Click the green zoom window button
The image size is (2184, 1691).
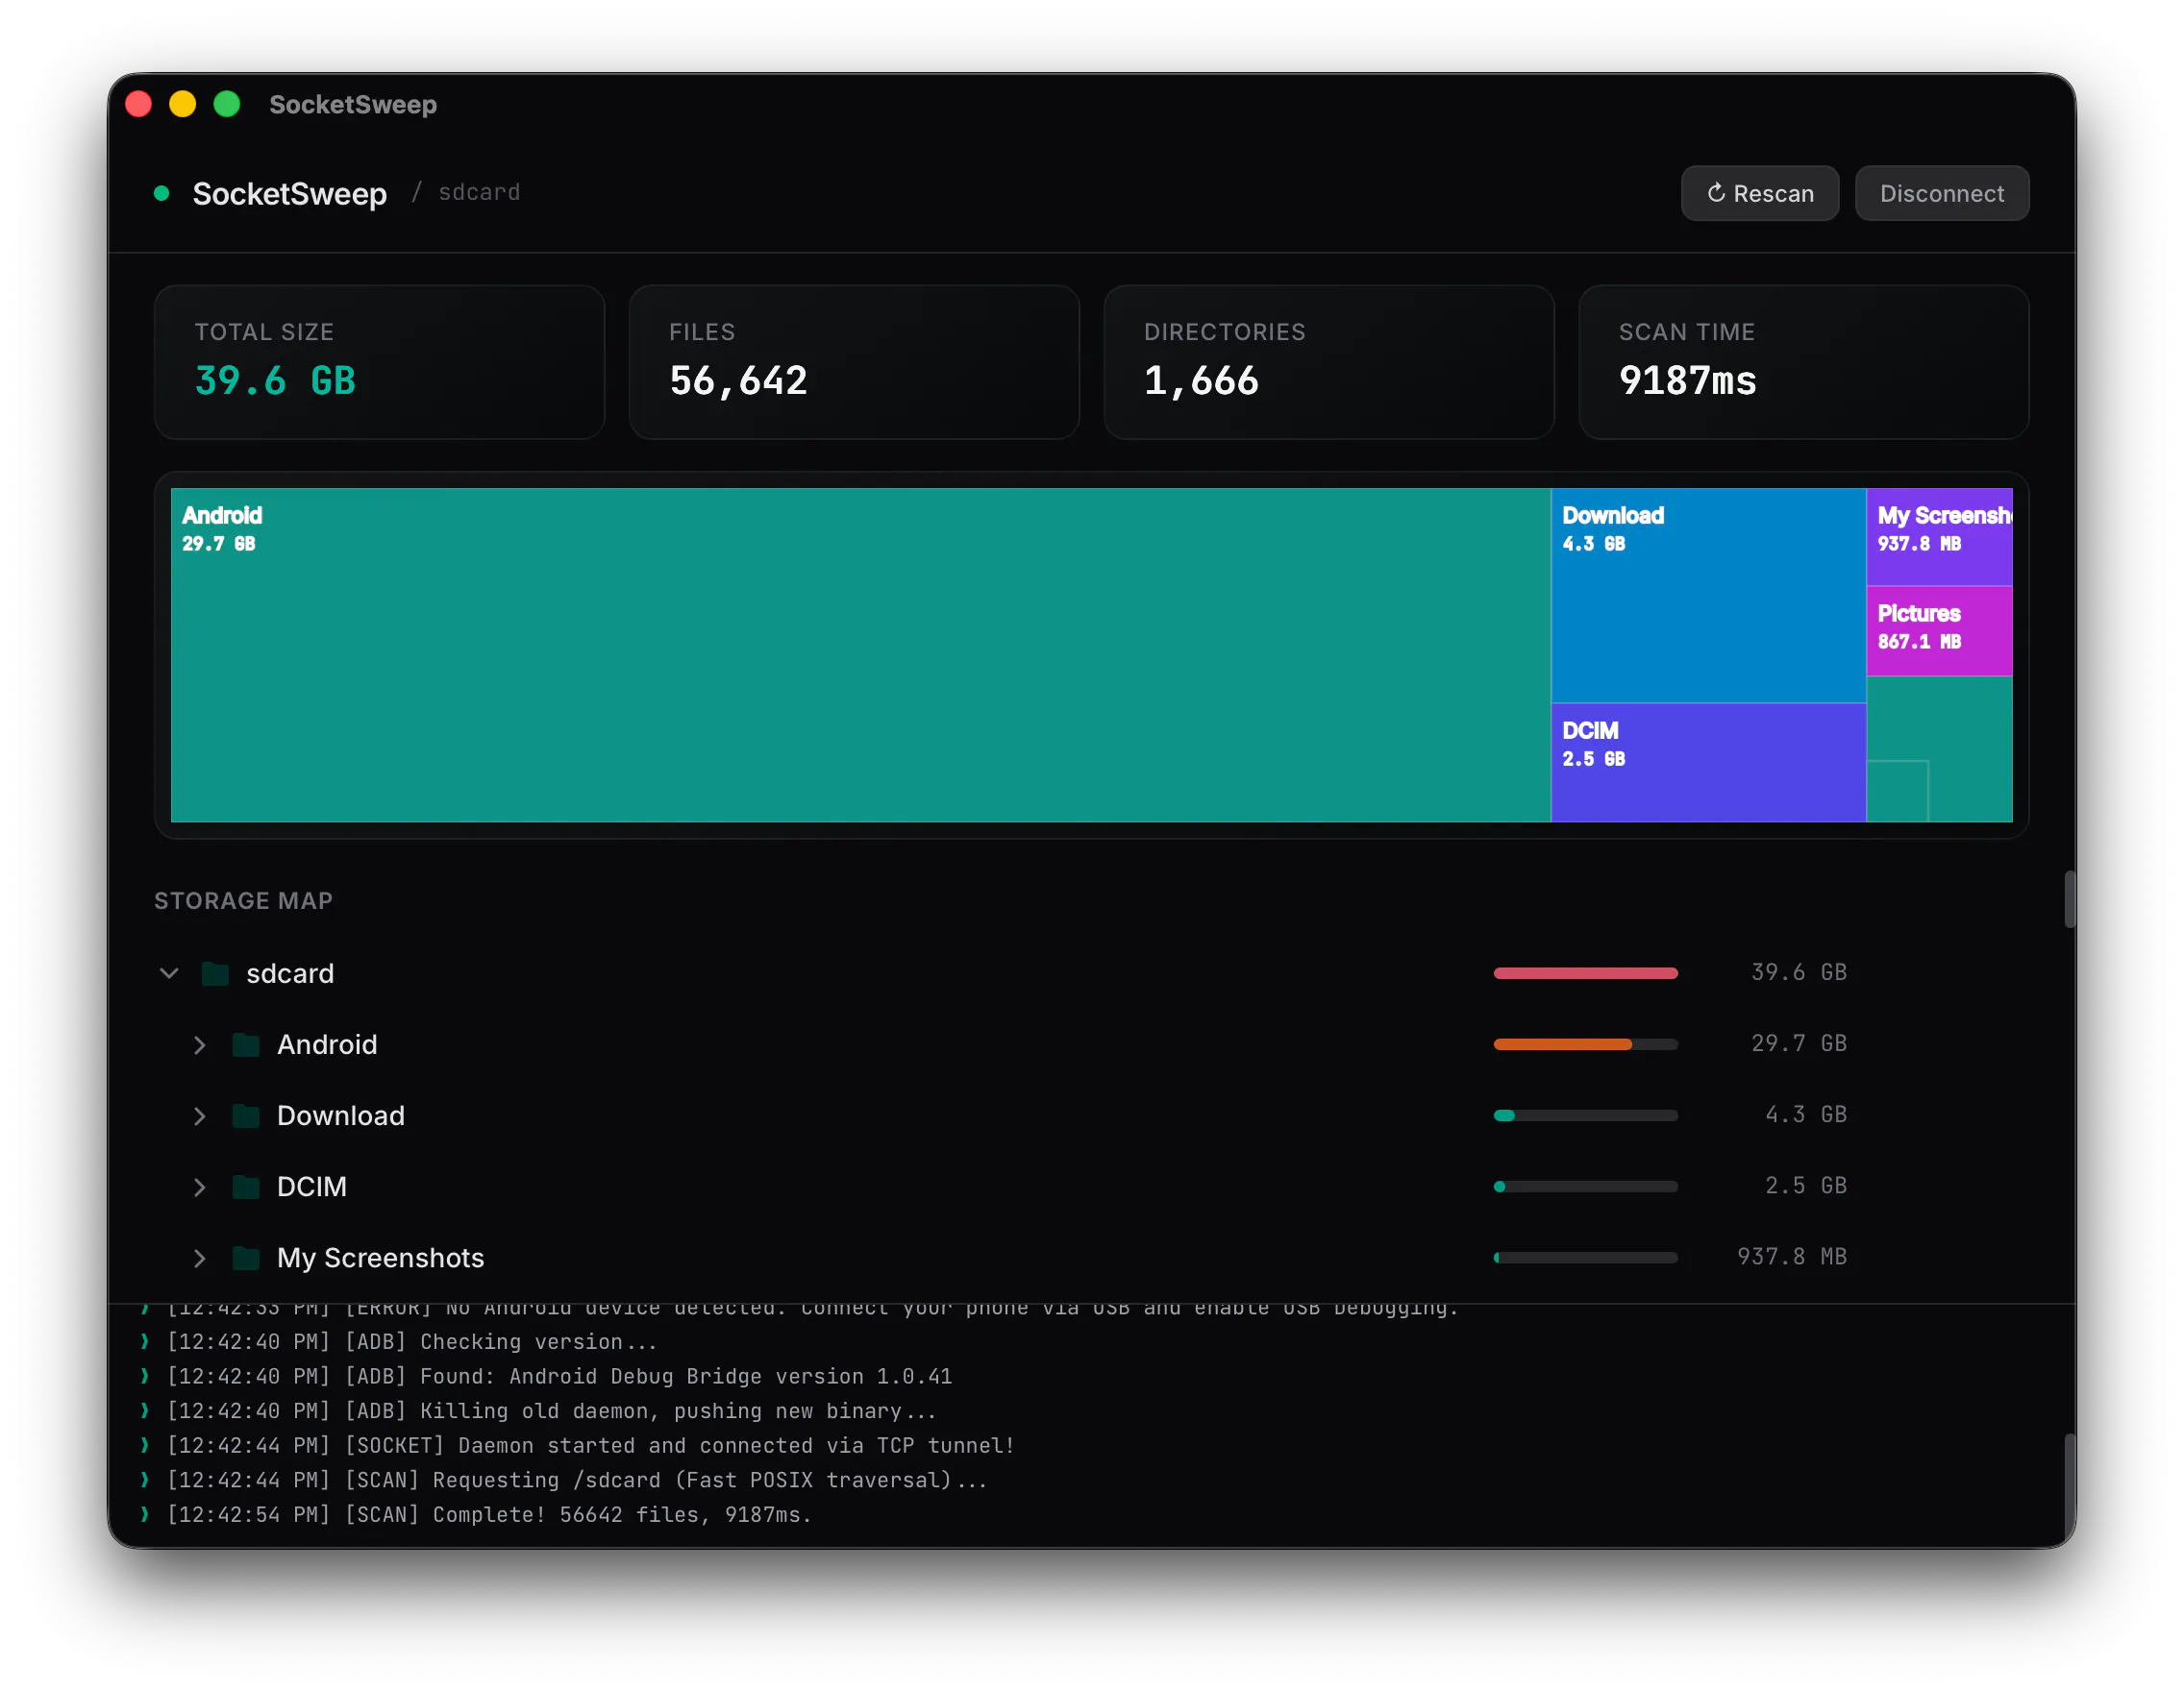tap(227, 104)
